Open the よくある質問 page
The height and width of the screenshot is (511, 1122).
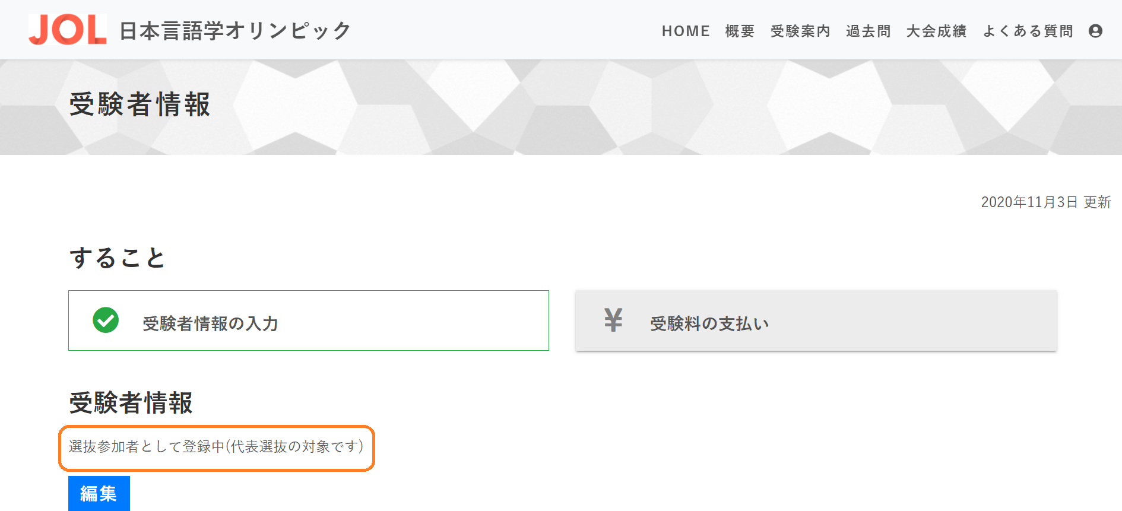(x=1028, y=31)
